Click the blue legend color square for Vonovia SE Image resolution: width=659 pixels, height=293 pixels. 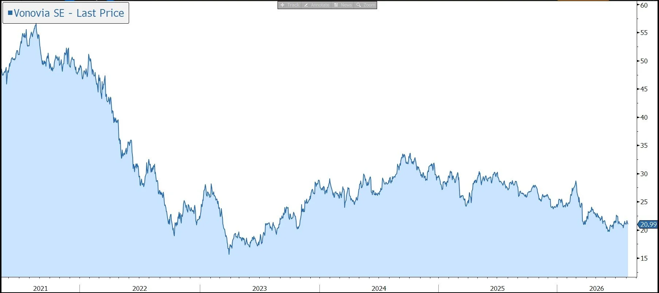(10, 13)
